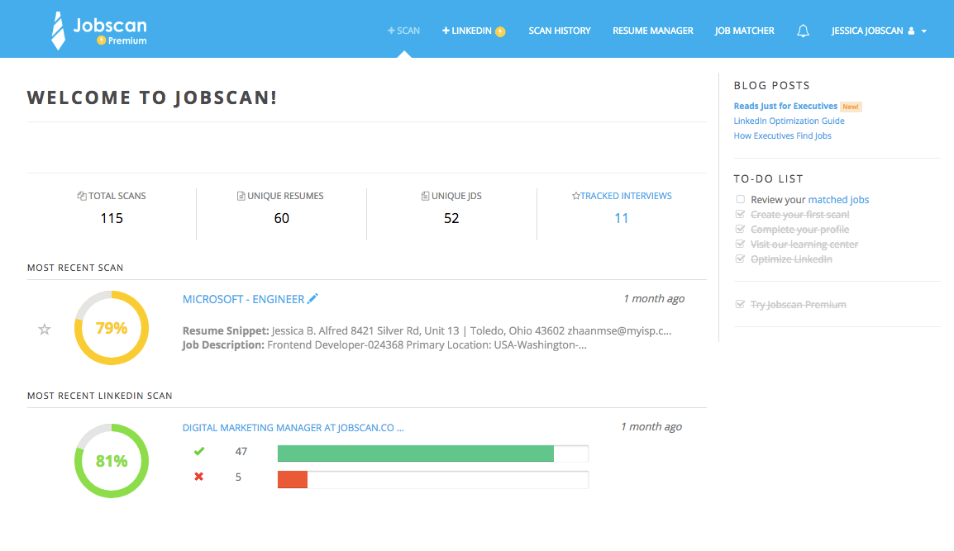954x551 pixels.
Task: Open the + Scan menu item
Action: (x=404, y=31)
